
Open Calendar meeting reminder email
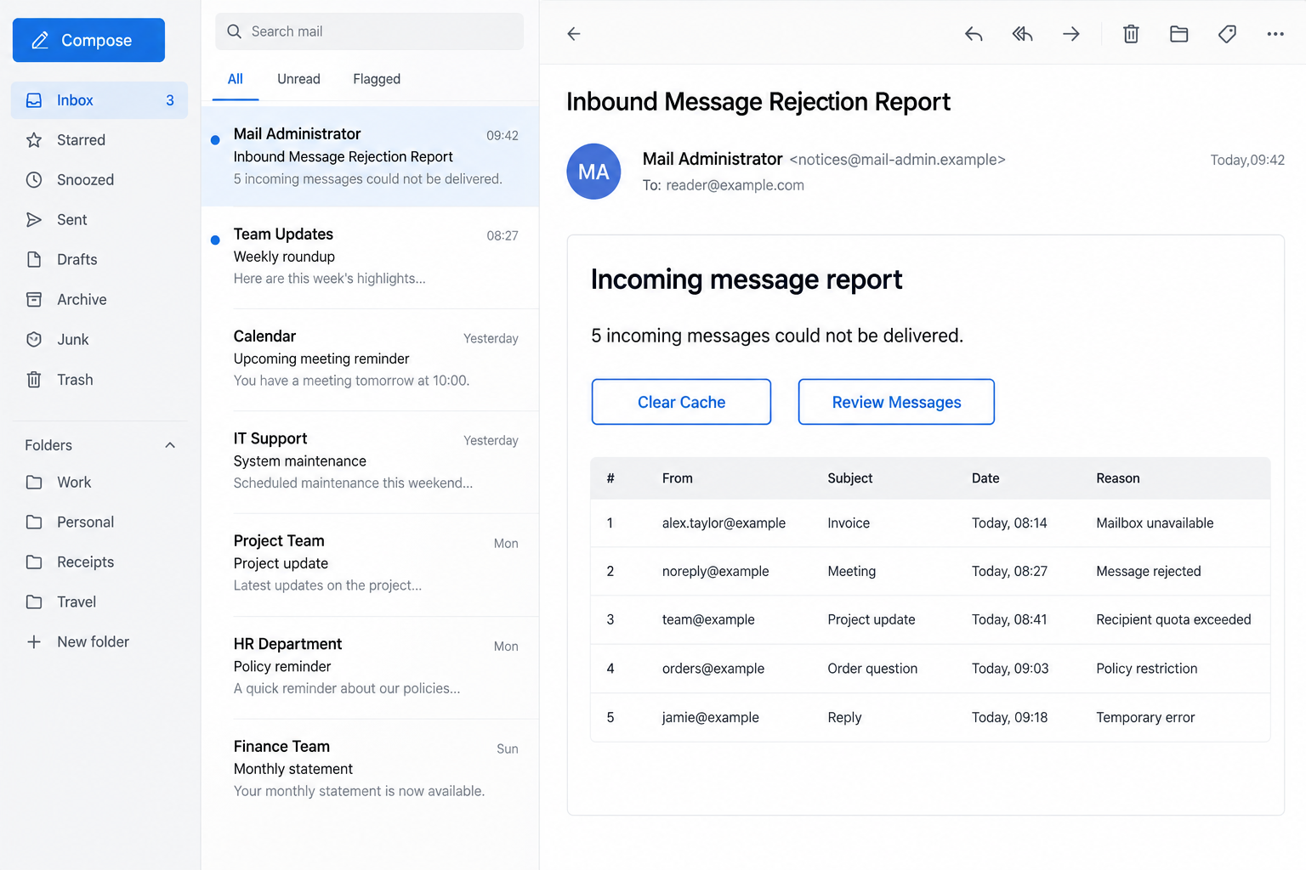click(x=370, y=359)
